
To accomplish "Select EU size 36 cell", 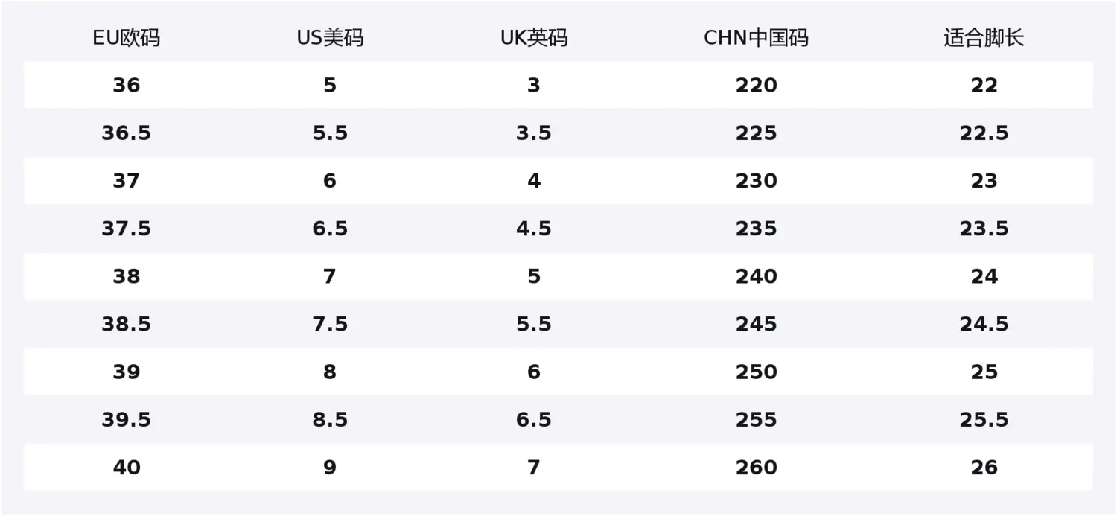I will [126, 86].
